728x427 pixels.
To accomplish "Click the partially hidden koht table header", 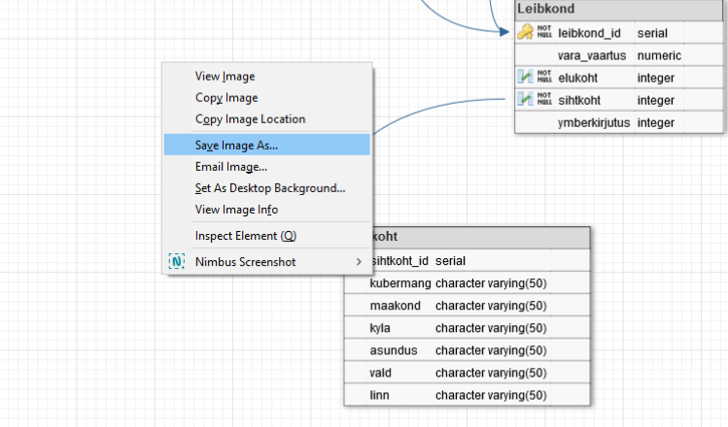I will pos(481,238).
